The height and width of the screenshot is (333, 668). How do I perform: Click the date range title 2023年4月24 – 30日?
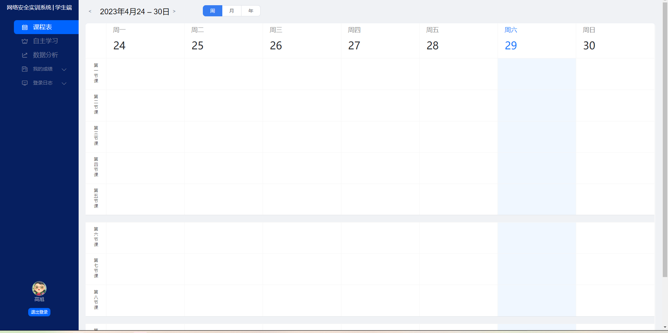[135, 11]
